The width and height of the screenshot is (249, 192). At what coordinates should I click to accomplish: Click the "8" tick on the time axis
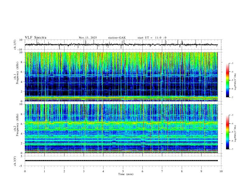point(182,171)
